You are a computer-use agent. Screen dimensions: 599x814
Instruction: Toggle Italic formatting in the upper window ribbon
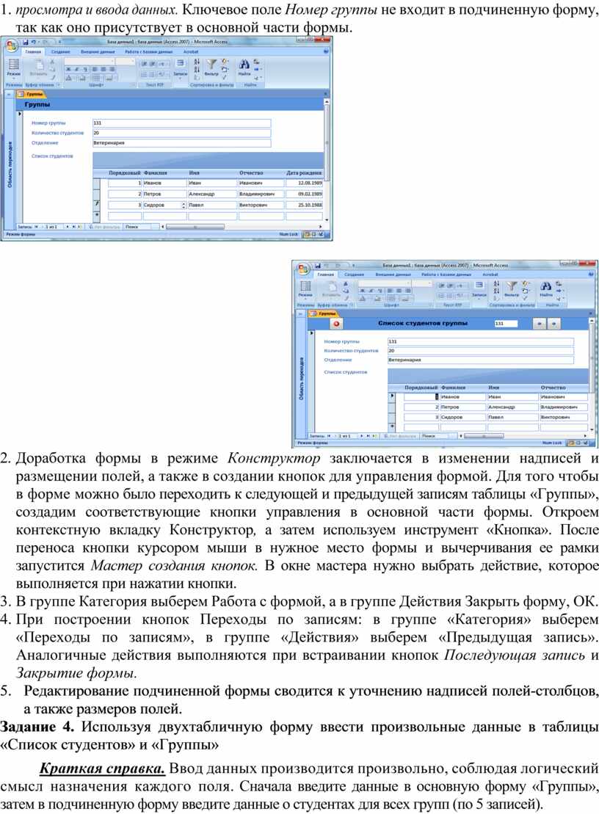[76, 69]
